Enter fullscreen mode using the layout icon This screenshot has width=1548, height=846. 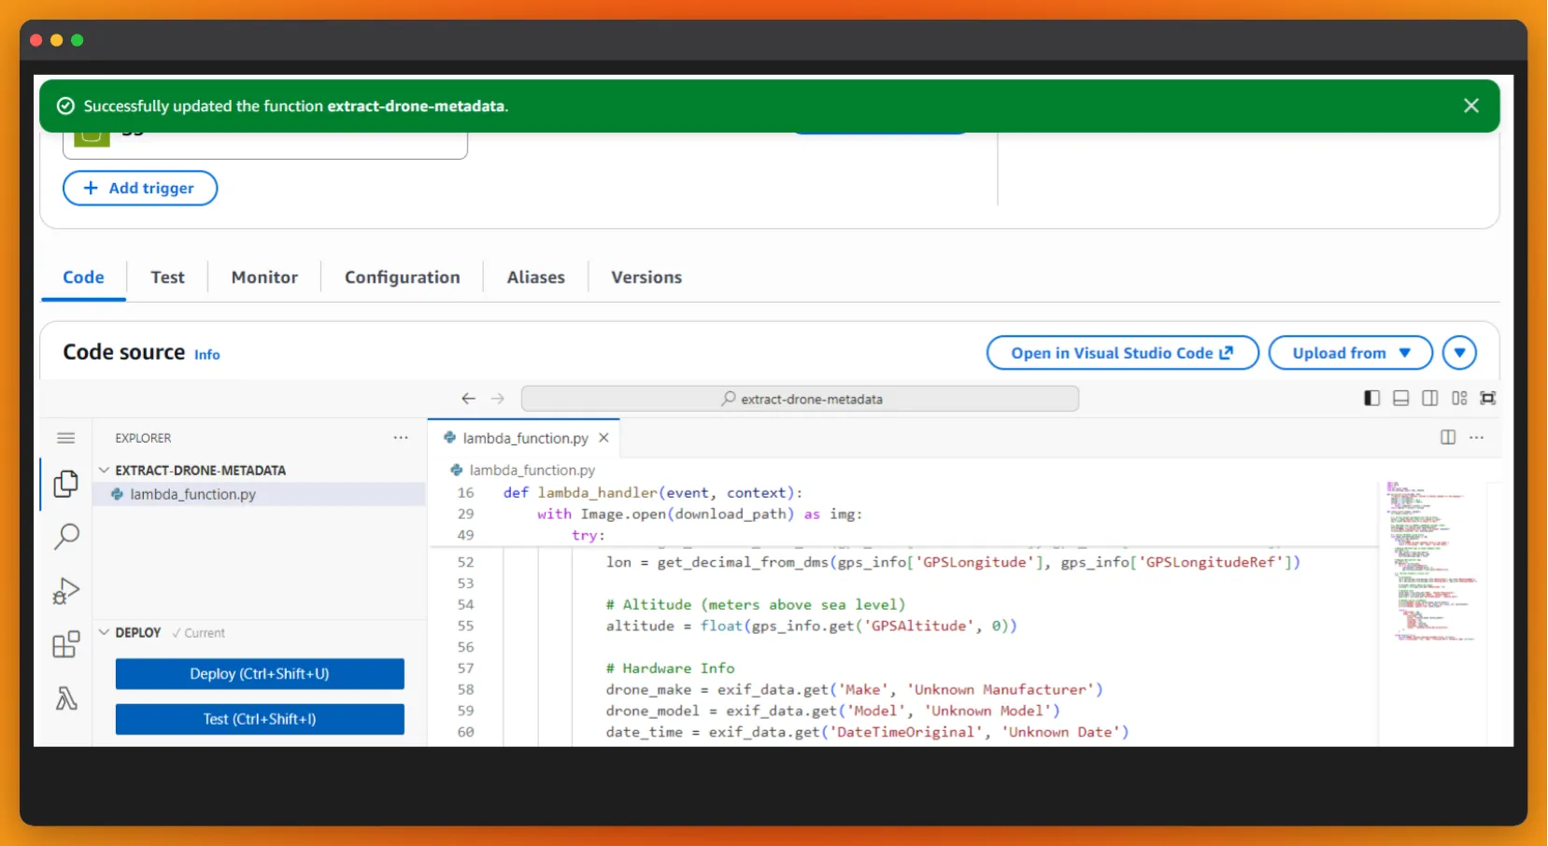pos(1488,398)
